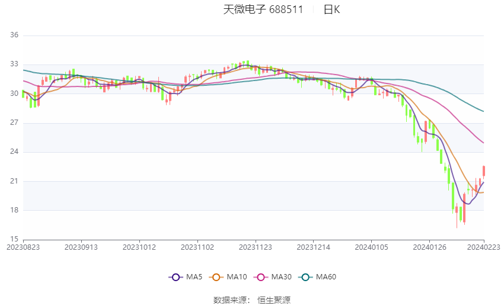Image resolution: width=504 pixels, height=306 pixels.
Task: Click the y-axis value 21
Action: coord(14,181)
